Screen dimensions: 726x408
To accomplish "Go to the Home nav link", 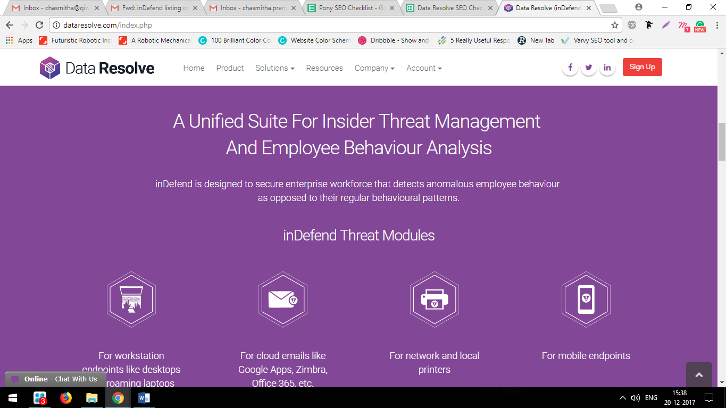I will pyautogui.click(x=194, y=68).
